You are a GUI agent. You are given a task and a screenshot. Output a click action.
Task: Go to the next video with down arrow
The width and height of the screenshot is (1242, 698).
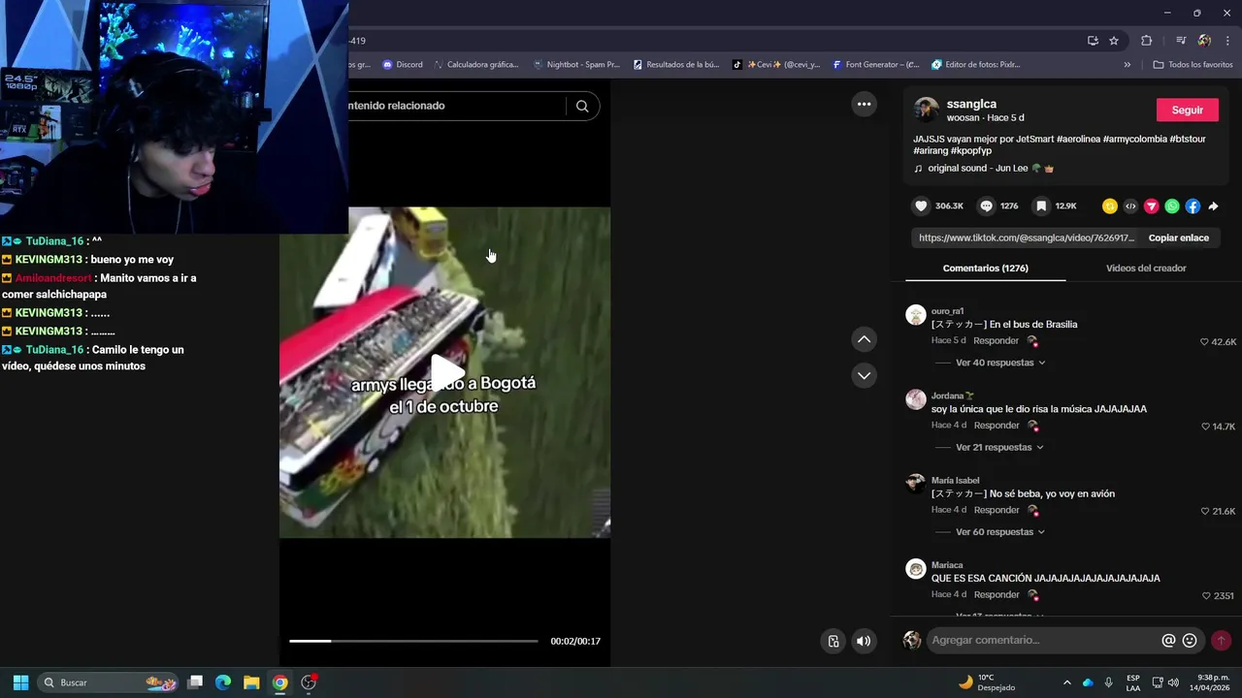click(864, 375)
